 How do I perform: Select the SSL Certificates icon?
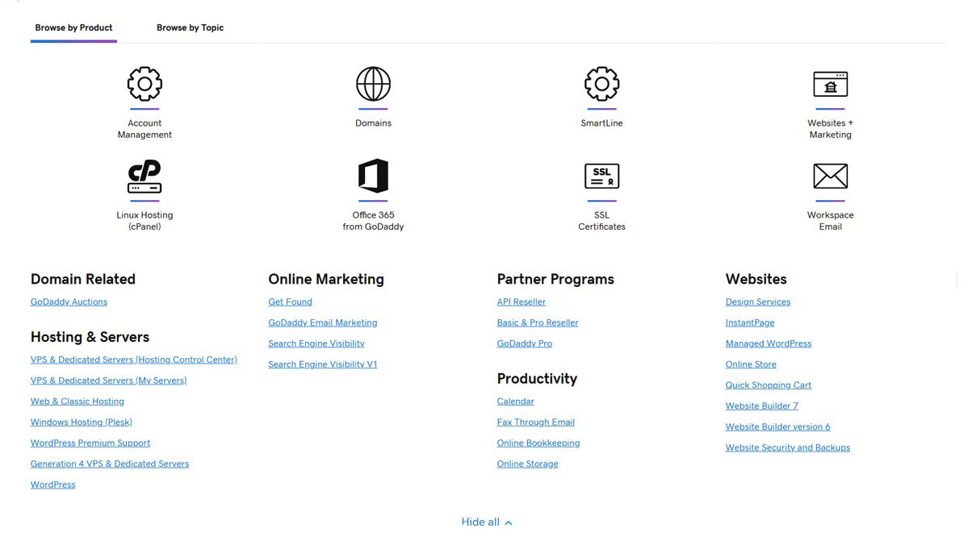point(601,176)
